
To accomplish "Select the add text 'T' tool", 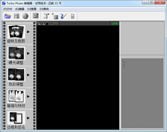I will point(46,16).
